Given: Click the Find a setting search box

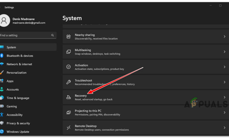Looking at the screenshot, I should click(28, 35).
